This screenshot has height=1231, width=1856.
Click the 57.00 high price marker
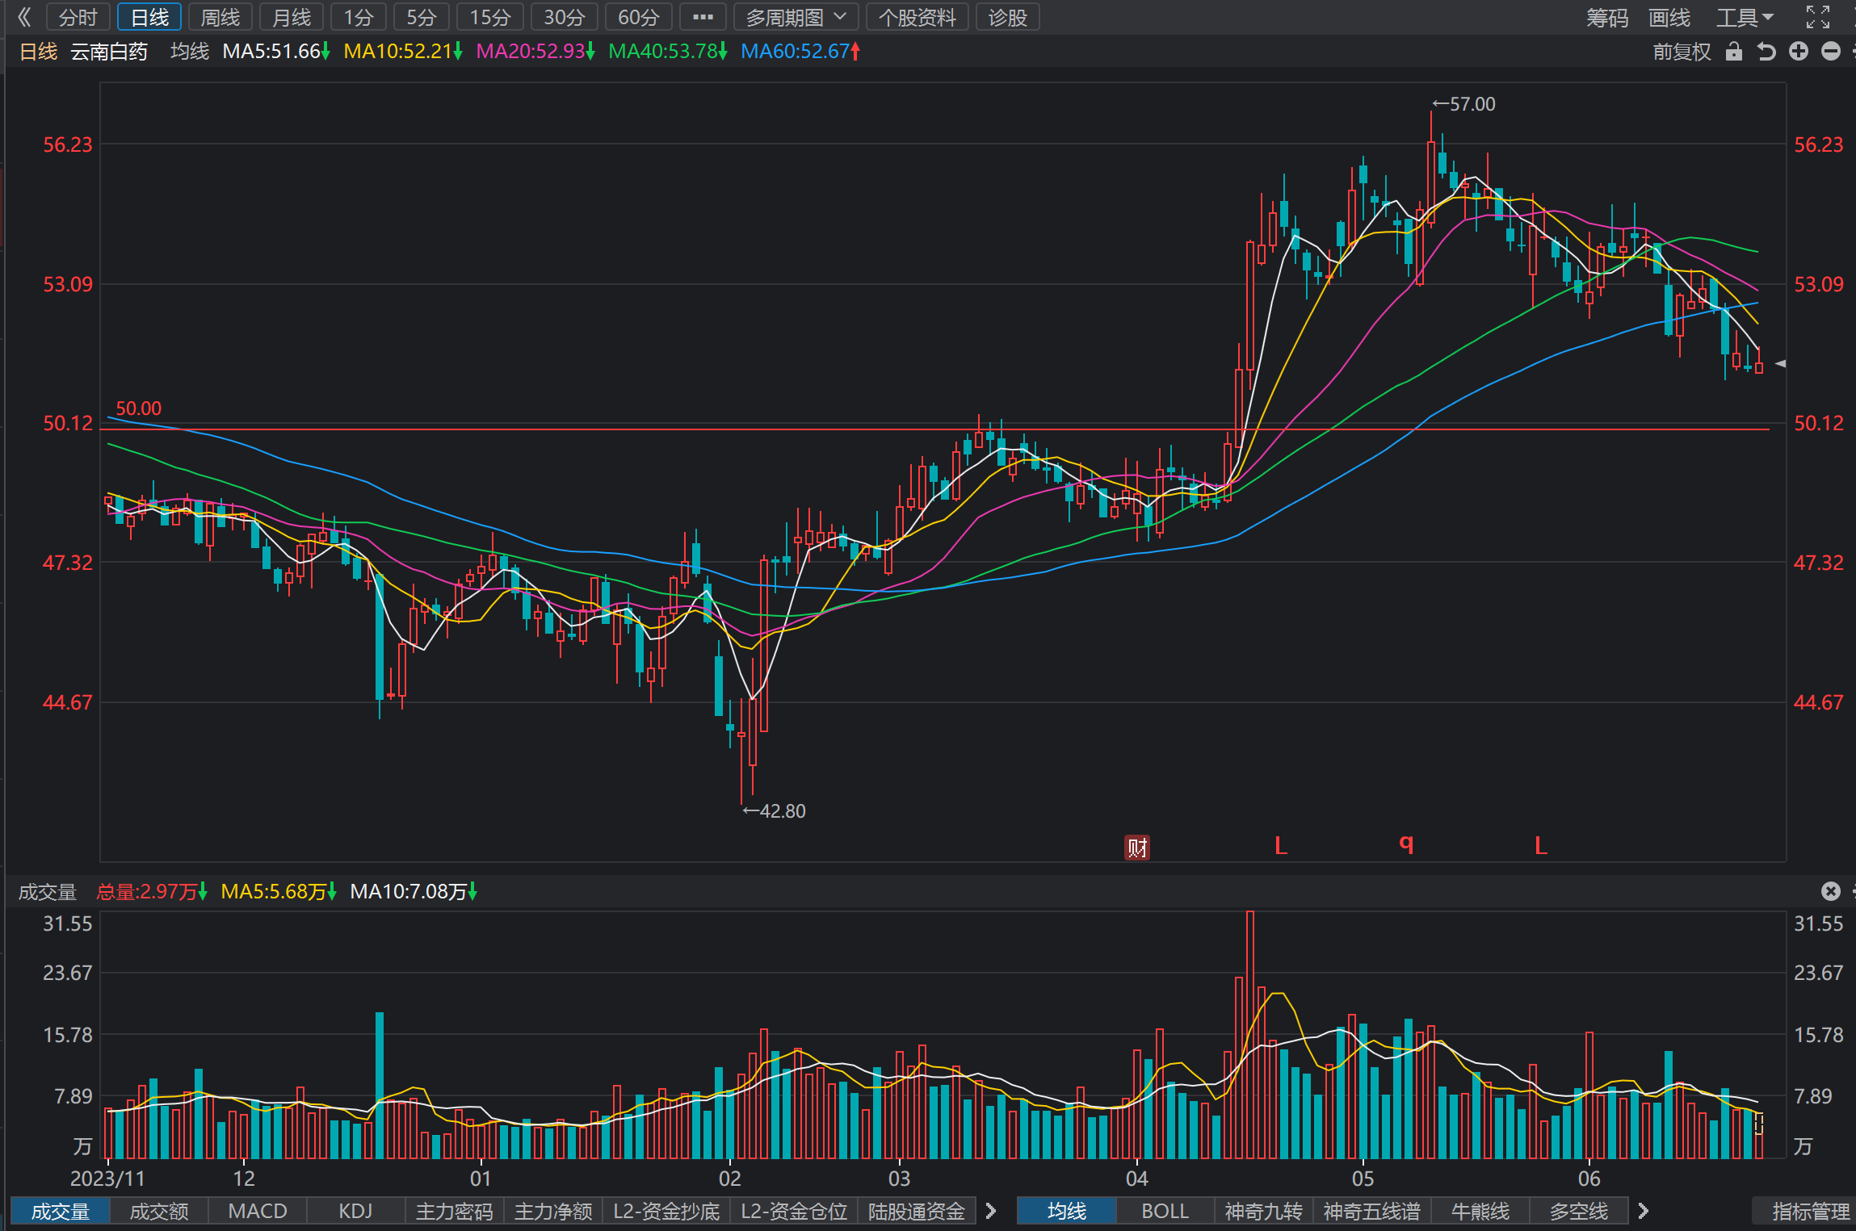click(1464, 104)
